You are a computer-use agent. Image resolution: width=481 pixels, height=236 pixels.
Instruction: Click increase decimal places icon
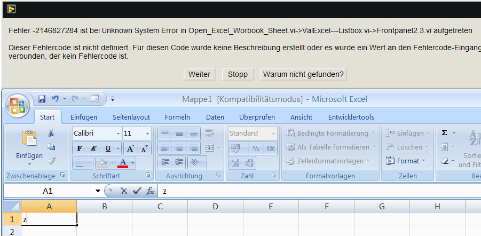[x=235, y=163]
